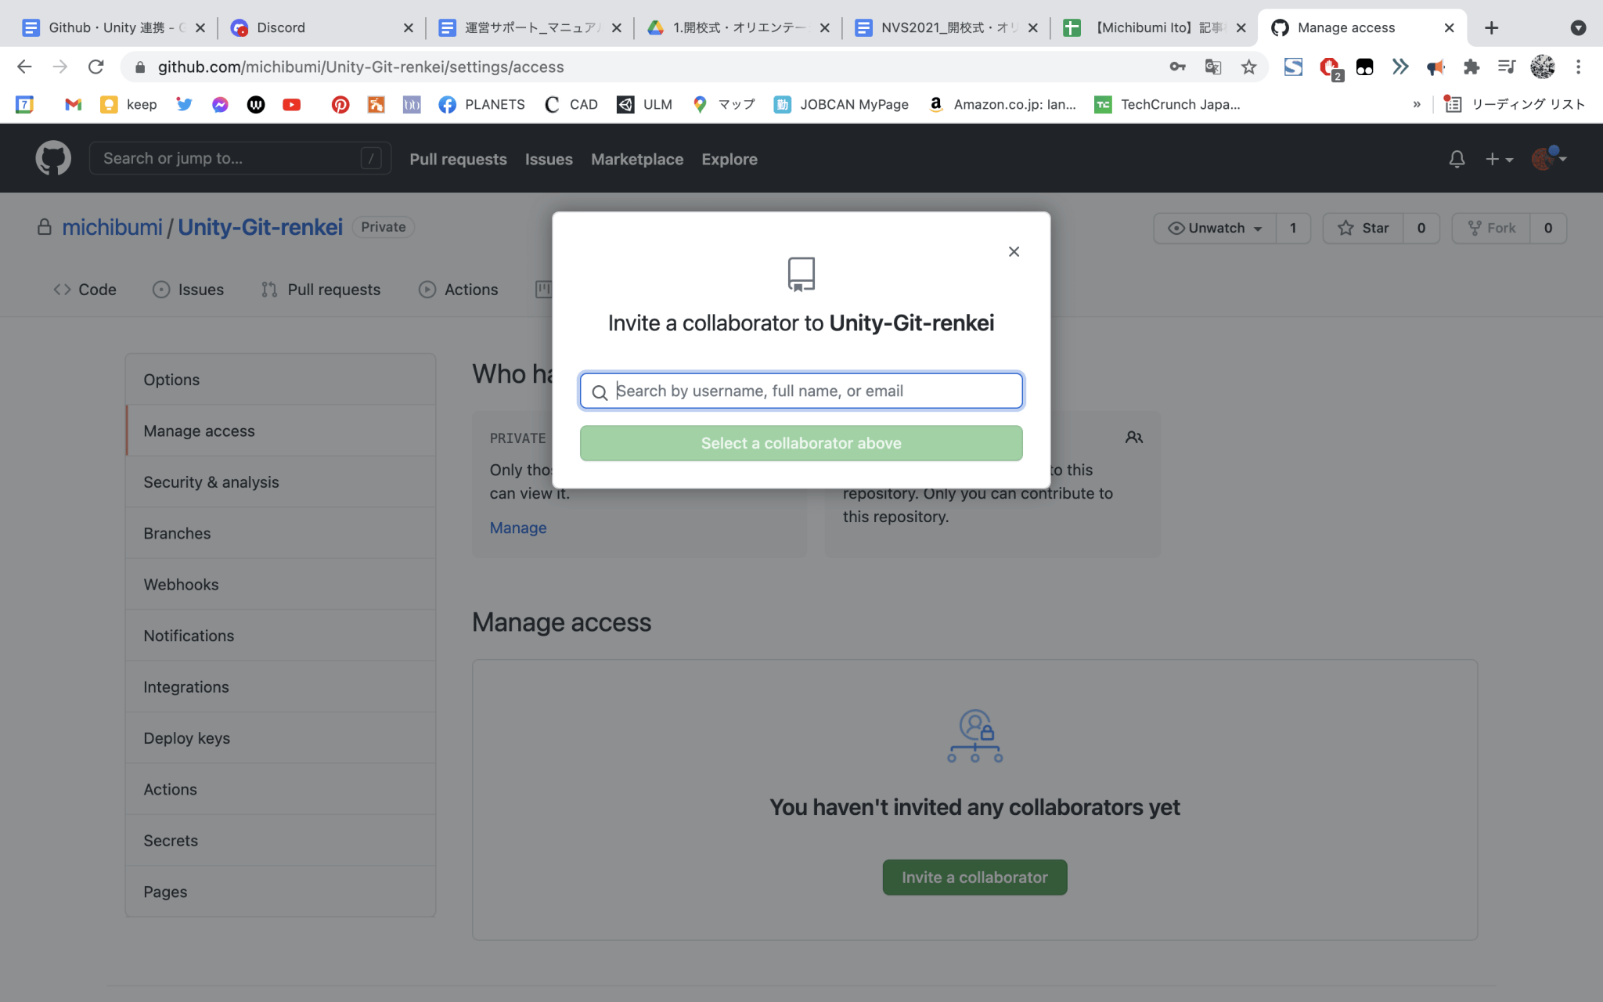Open the repository lock icon next to michibumi
Screen dimensions: 1603x1002
tap(45, 227)
